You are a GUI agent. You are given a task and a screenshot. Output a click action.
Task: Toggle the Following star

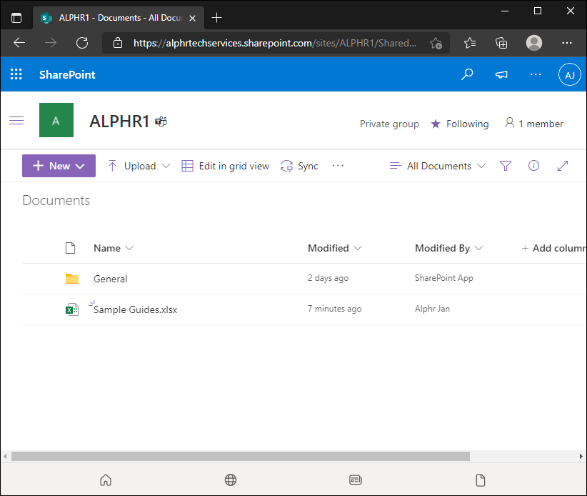point(460,124)
